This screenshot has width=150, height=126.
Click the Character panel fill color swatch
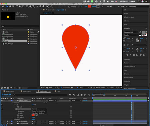[144, 33]
